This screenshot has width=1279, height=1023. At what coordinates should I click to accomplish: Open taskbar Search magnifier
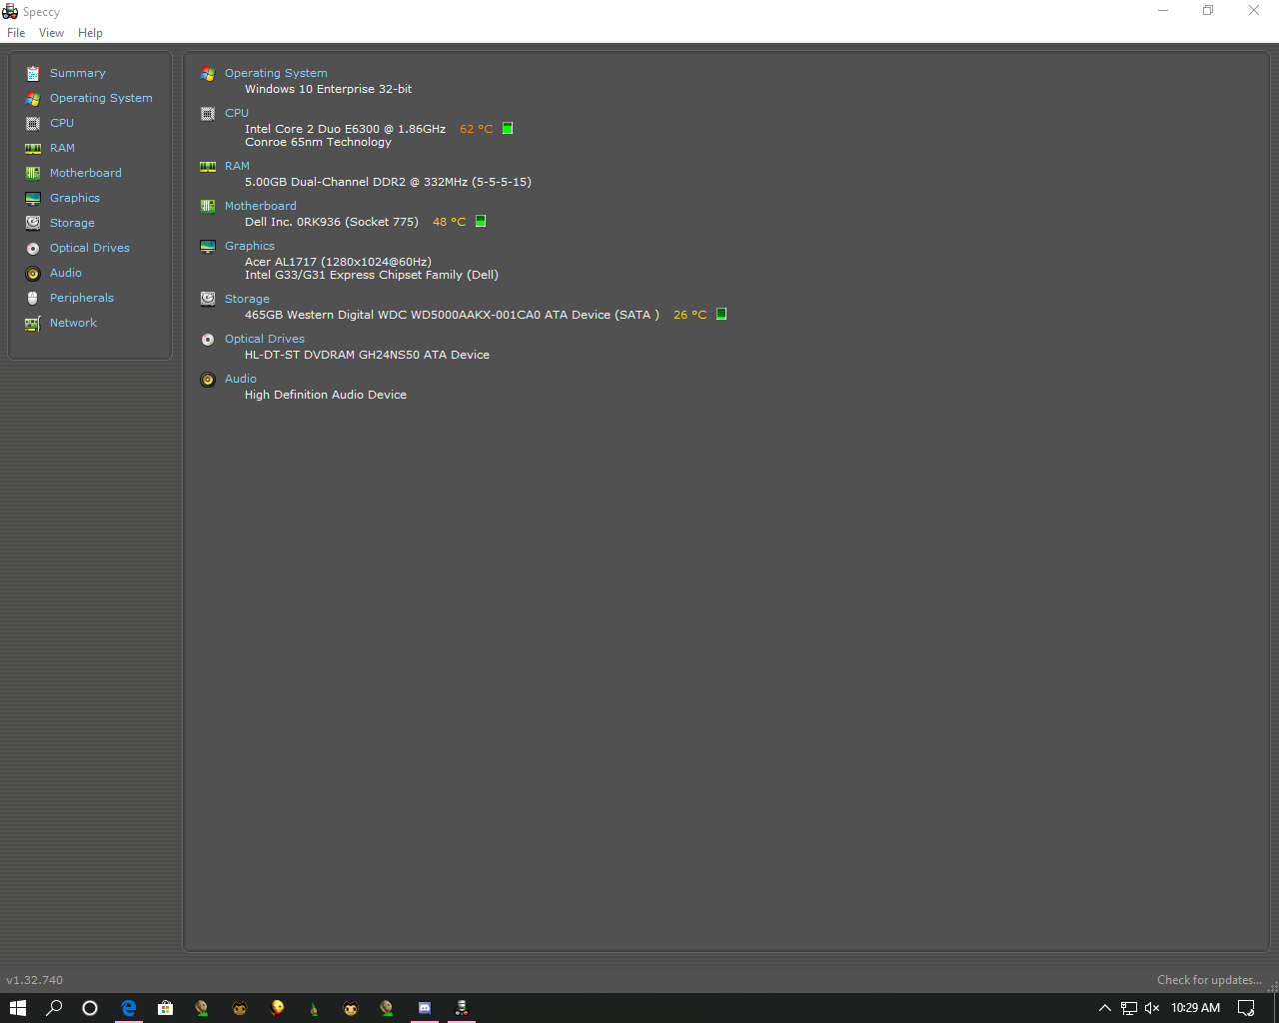(x=54, y=1008)
